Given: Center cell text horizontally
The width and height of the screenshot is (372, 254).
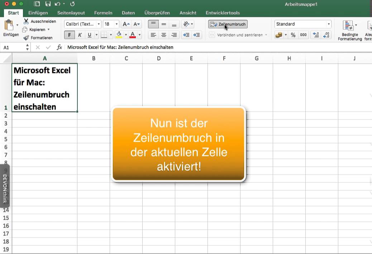Looking at the screenshot, I should click(164, 35).
